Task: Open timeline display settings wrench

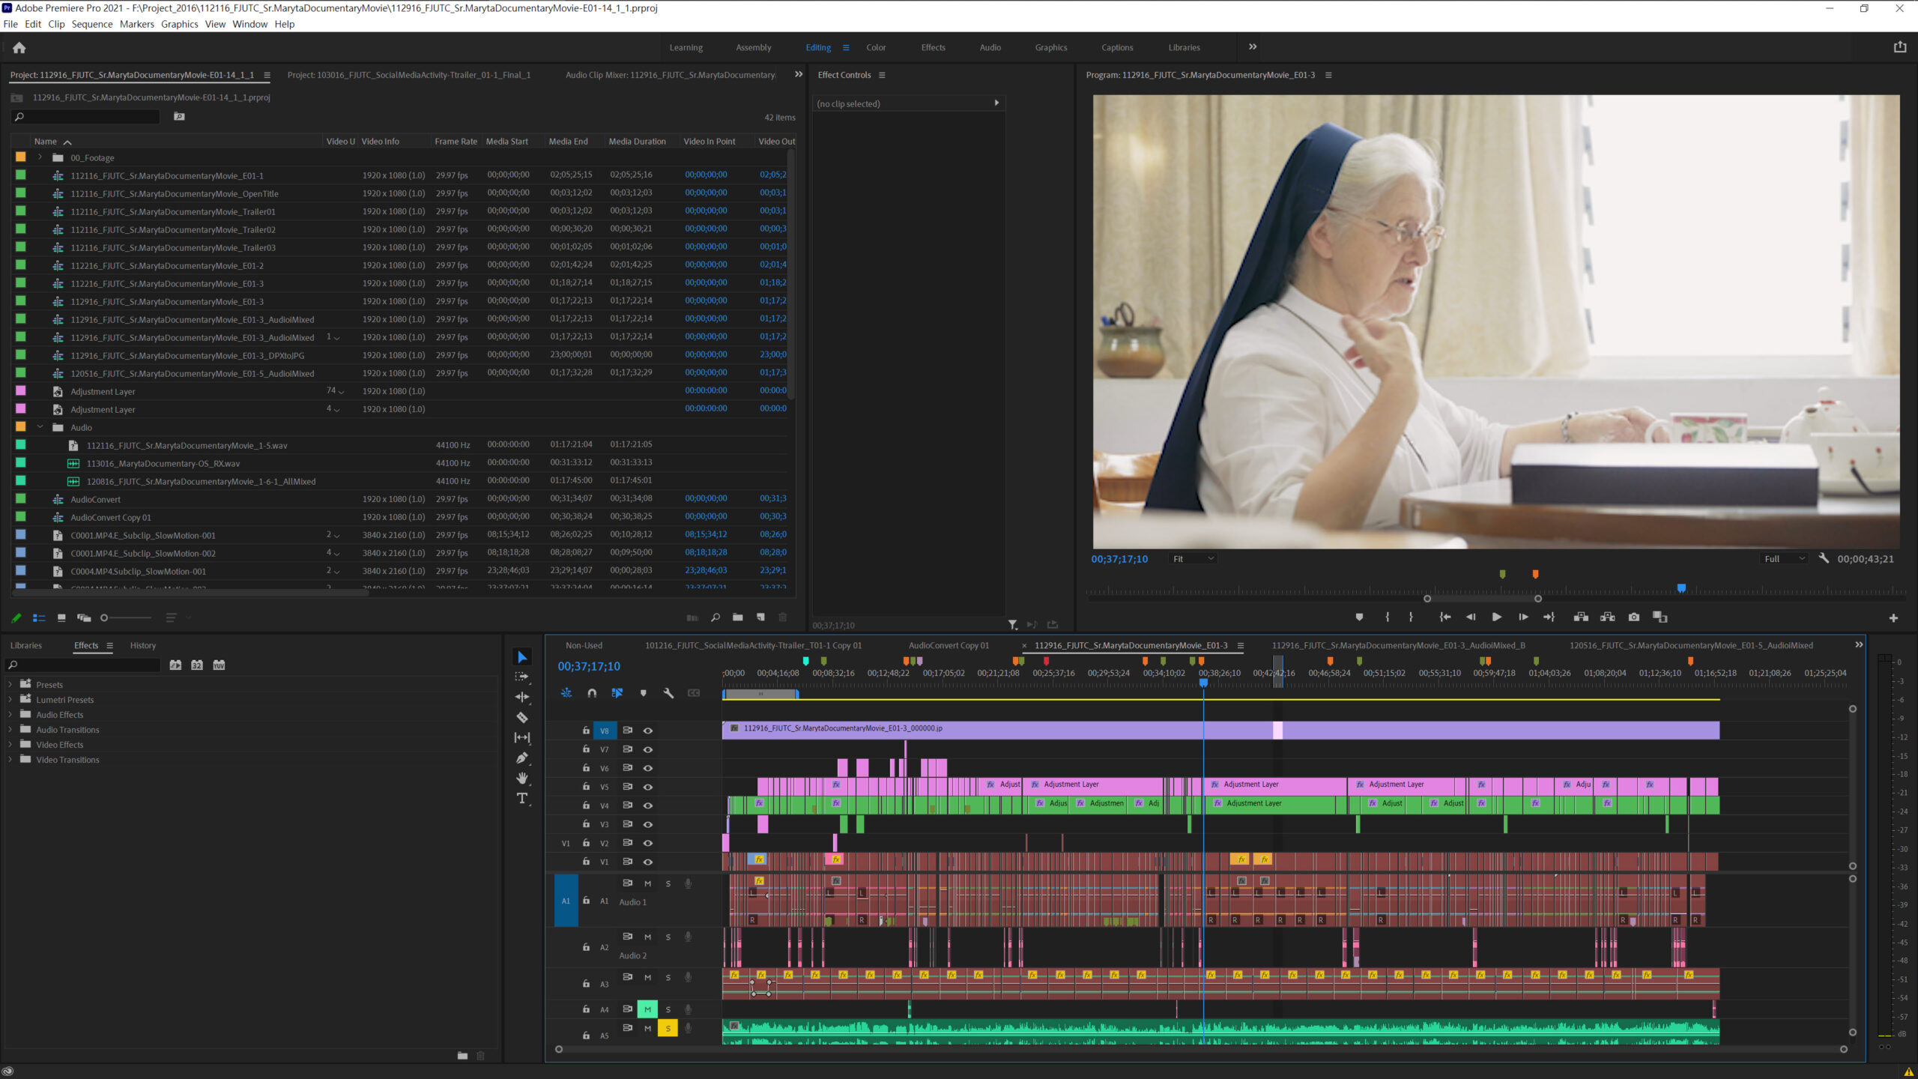Action: (x=668, y=693)
